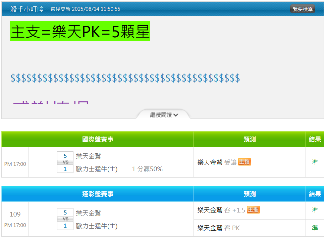
Task: Click the 準 result for 客 +1.5
Action: (315, 210)
